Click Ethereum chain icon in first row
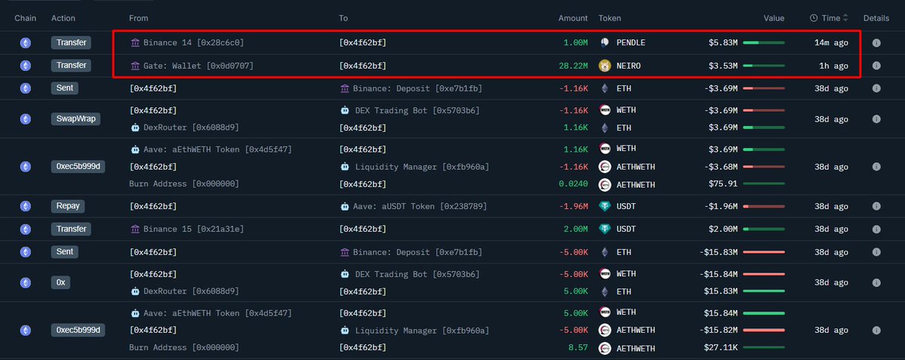 pyautogui.click(x=26, y=43)
